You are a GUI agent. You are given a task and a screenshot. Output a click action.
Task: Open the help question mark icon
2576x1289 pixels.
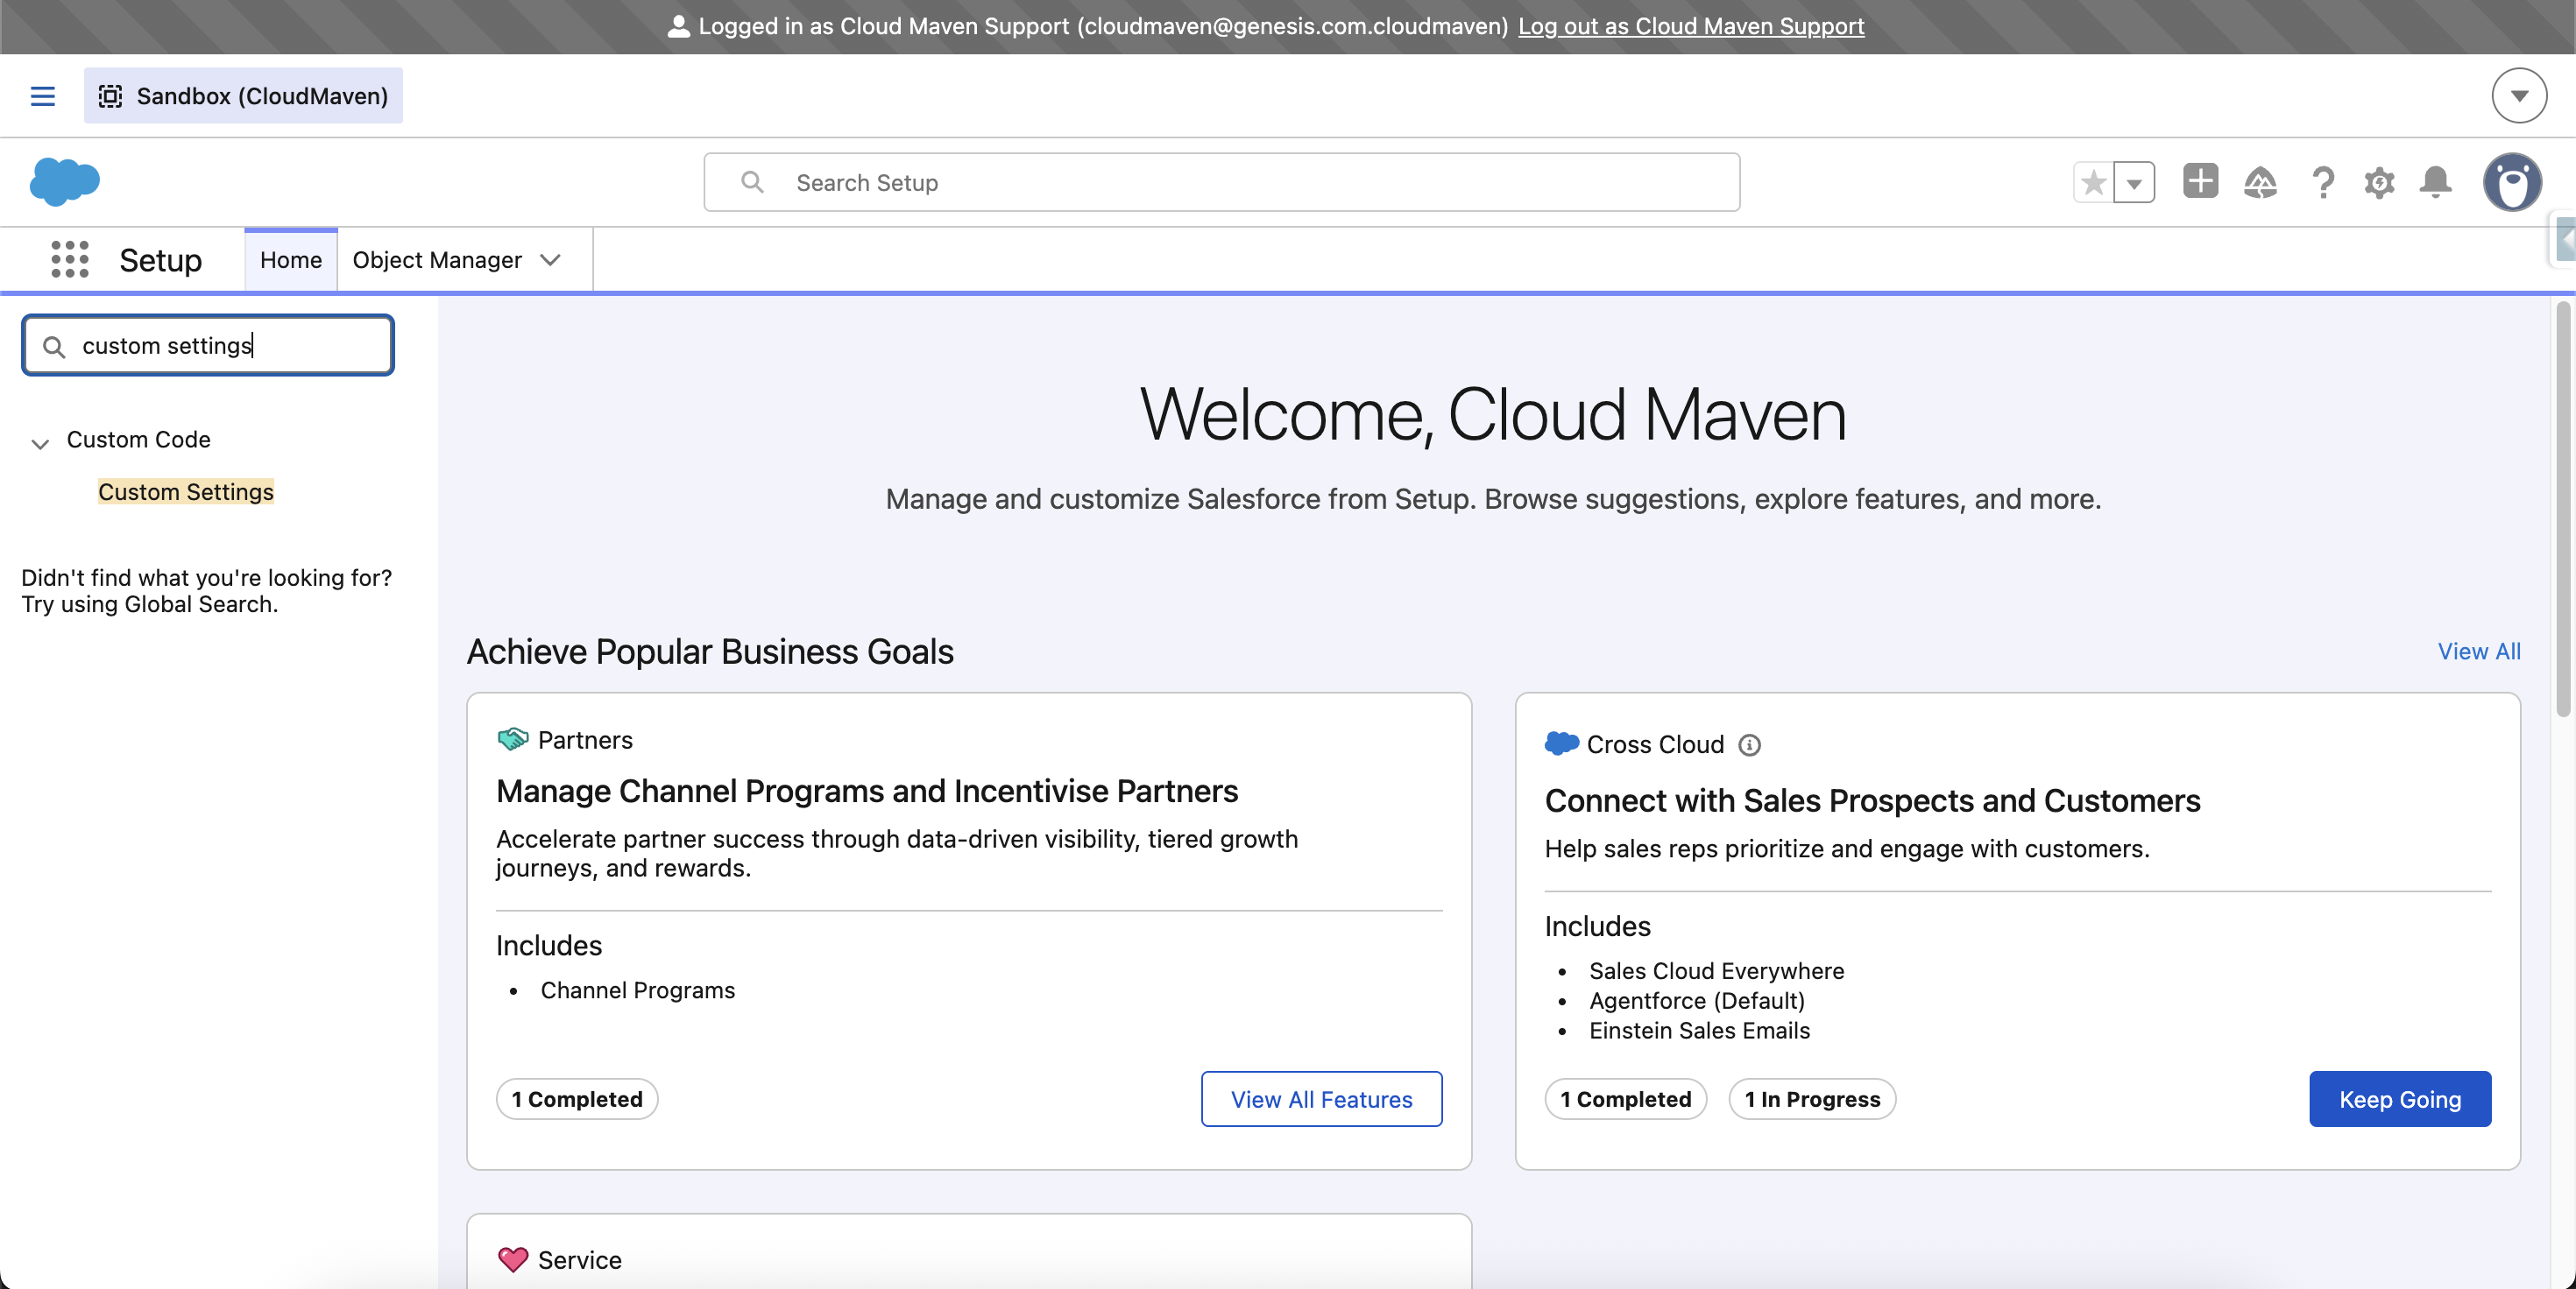pos(2323,182)
